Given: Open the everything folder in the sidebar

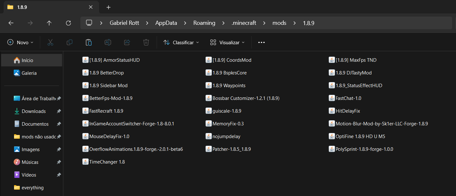Looking at the screenshot, I should pos(32,187).
